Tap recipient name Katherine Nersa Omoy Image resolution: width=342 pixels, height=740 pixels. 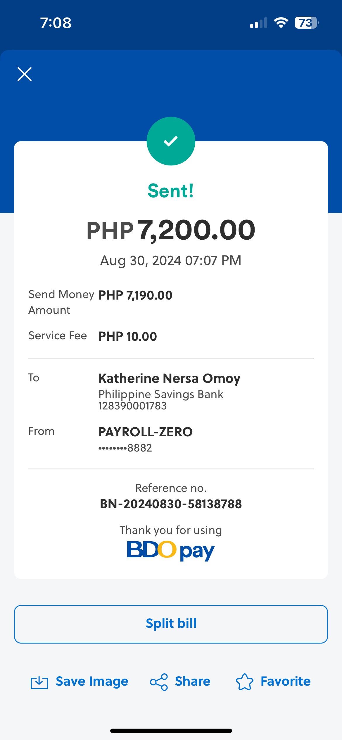(169, 378)
